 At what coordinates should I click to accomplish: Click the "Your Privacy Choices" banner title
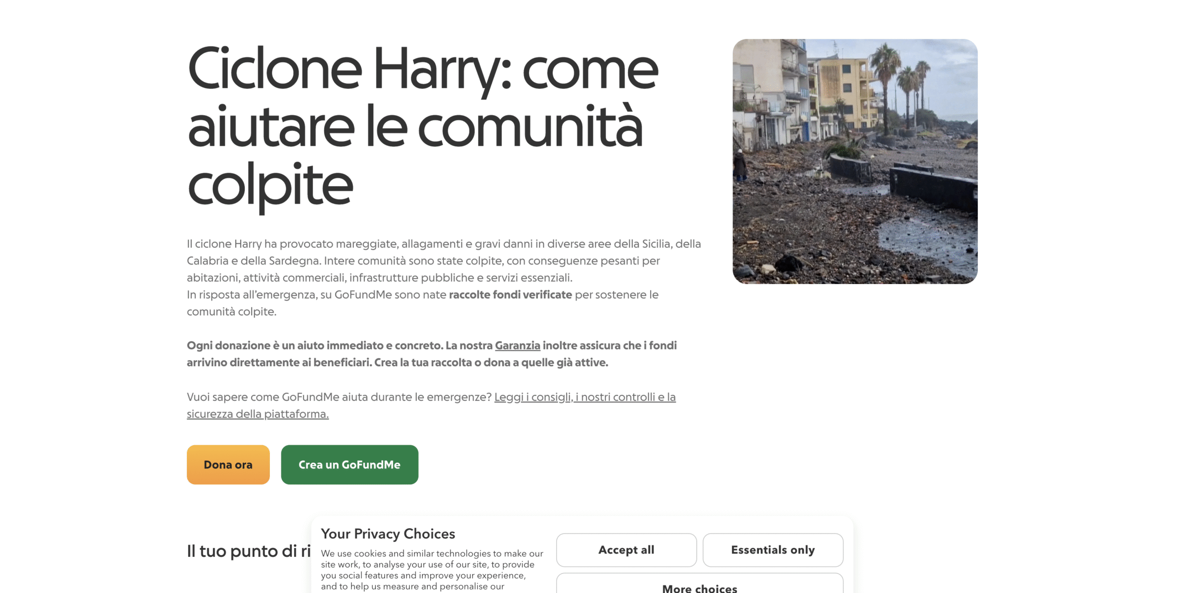click(388, 534)
